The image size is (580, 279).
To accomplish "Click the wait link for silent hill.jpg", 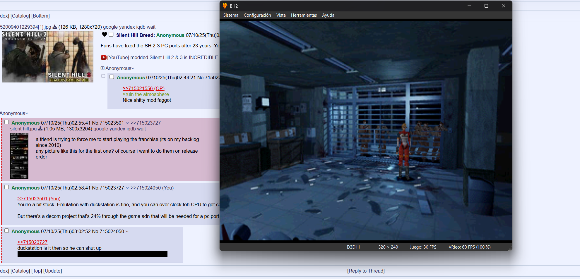I will [x=141, y=129].
